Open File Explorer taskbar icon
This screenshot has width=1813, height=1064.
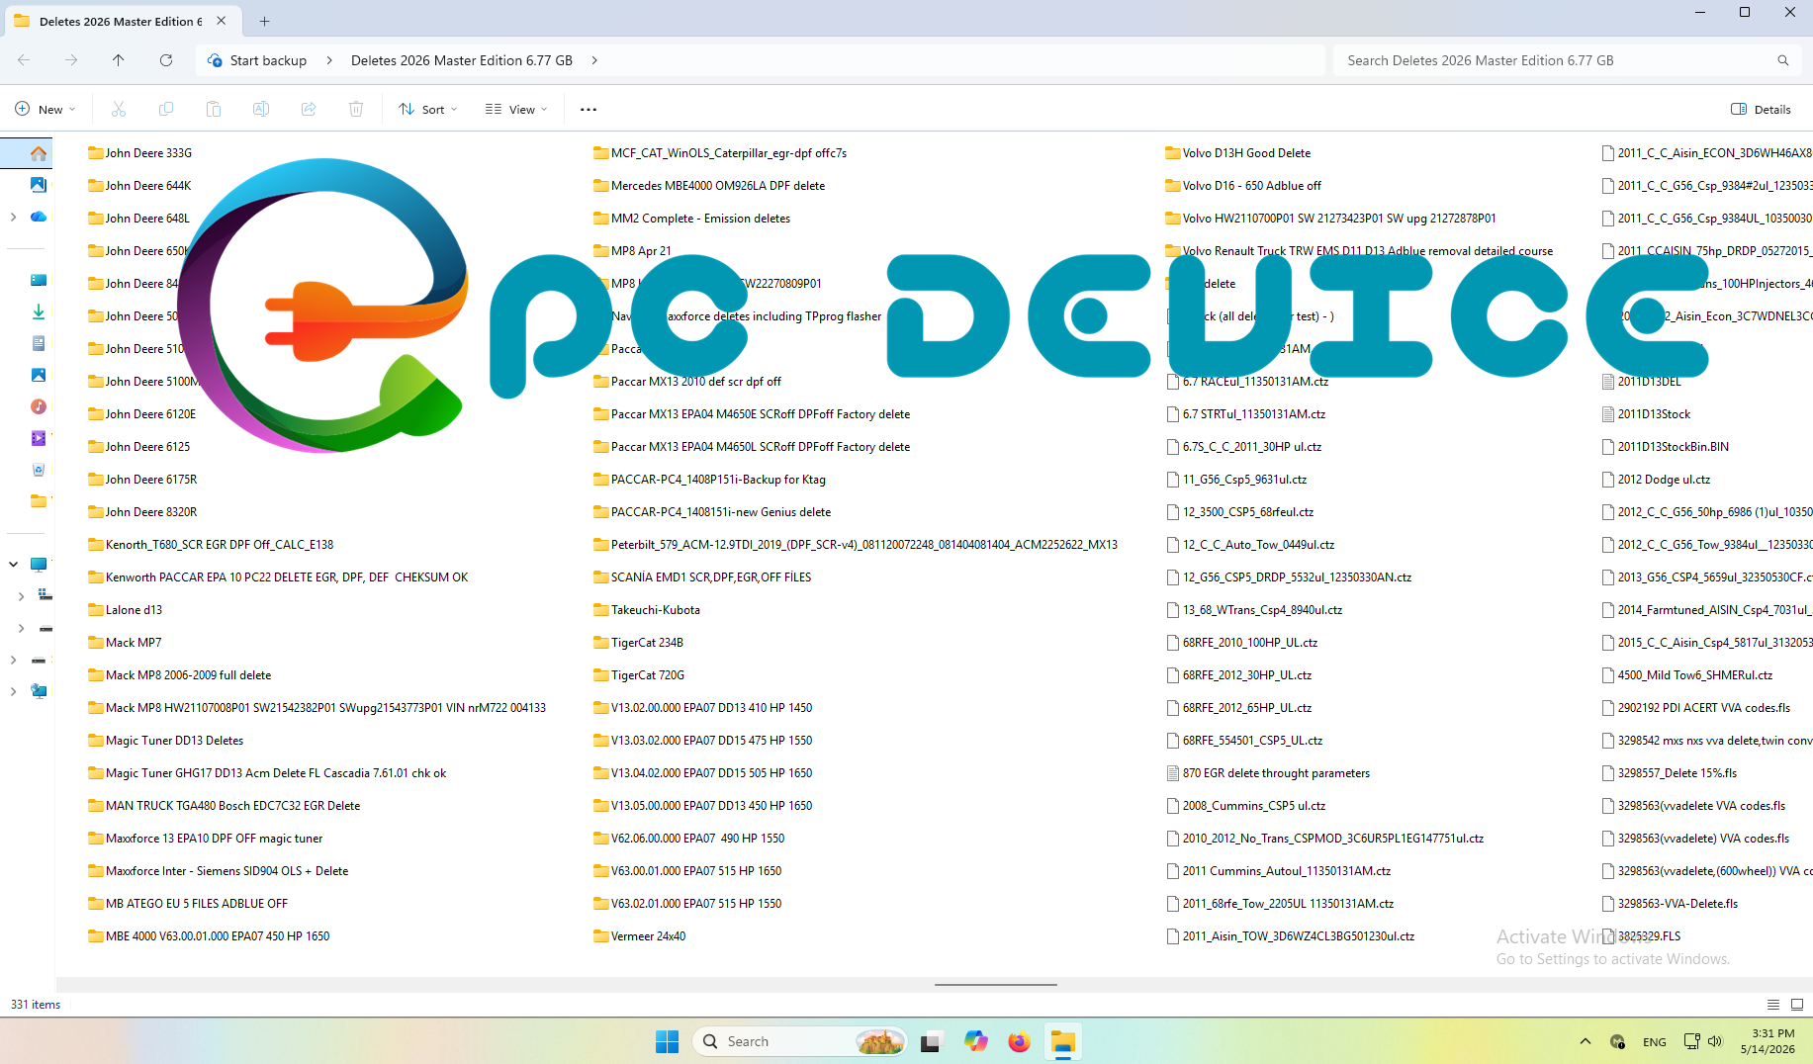(x=1063, y=1041)
